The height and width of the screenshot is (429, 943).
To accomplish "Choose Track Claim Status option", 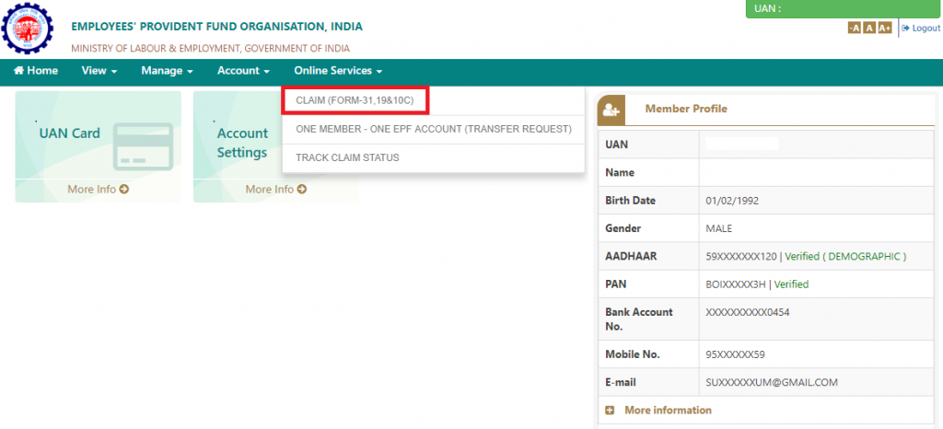I will tap(347, 157).
